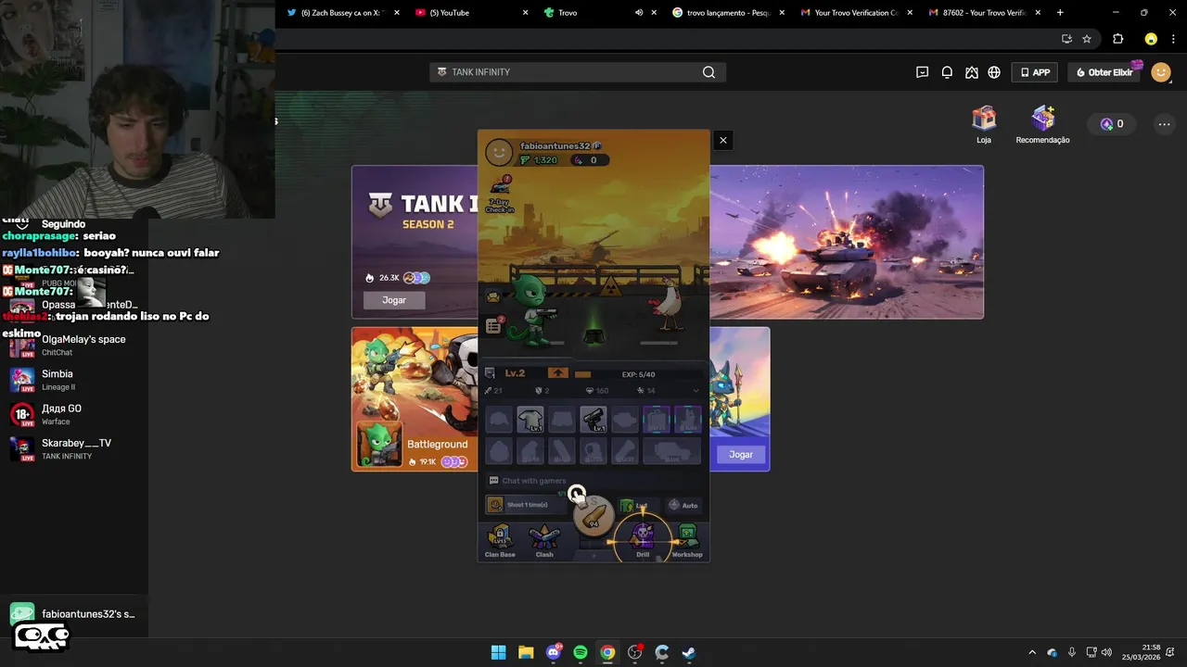Open the cat-shaped icon in Trovo header
The height and width of the screenshot is (667, 1187).
coord(971,72)
